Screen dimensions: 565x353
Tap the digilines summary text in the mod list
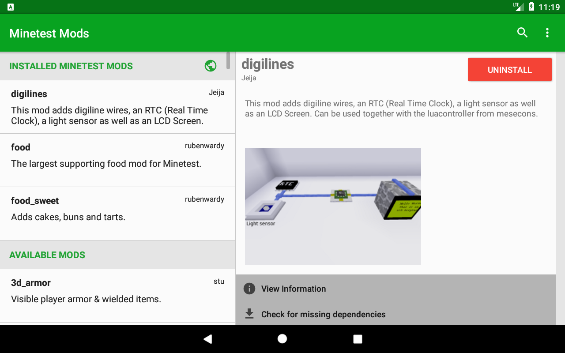pos(109,116)
